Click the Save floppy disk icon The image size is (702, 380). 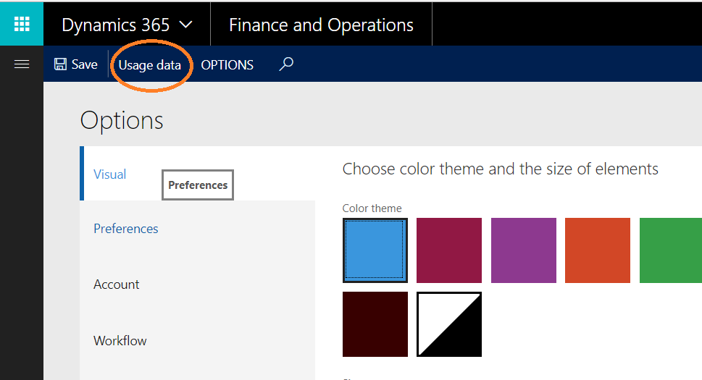tap(61, 64)
